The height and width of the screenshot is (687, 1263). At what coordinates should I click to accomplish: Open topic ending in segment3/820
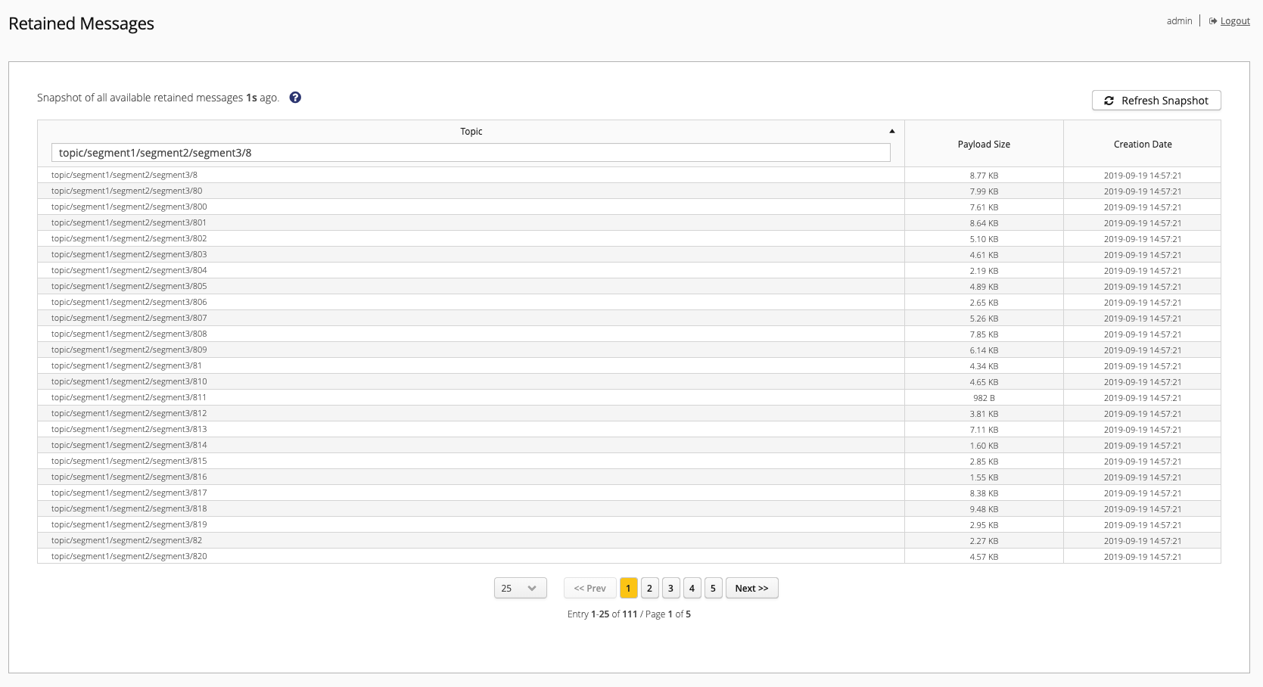pyautogui.click(x=129, y=557)
